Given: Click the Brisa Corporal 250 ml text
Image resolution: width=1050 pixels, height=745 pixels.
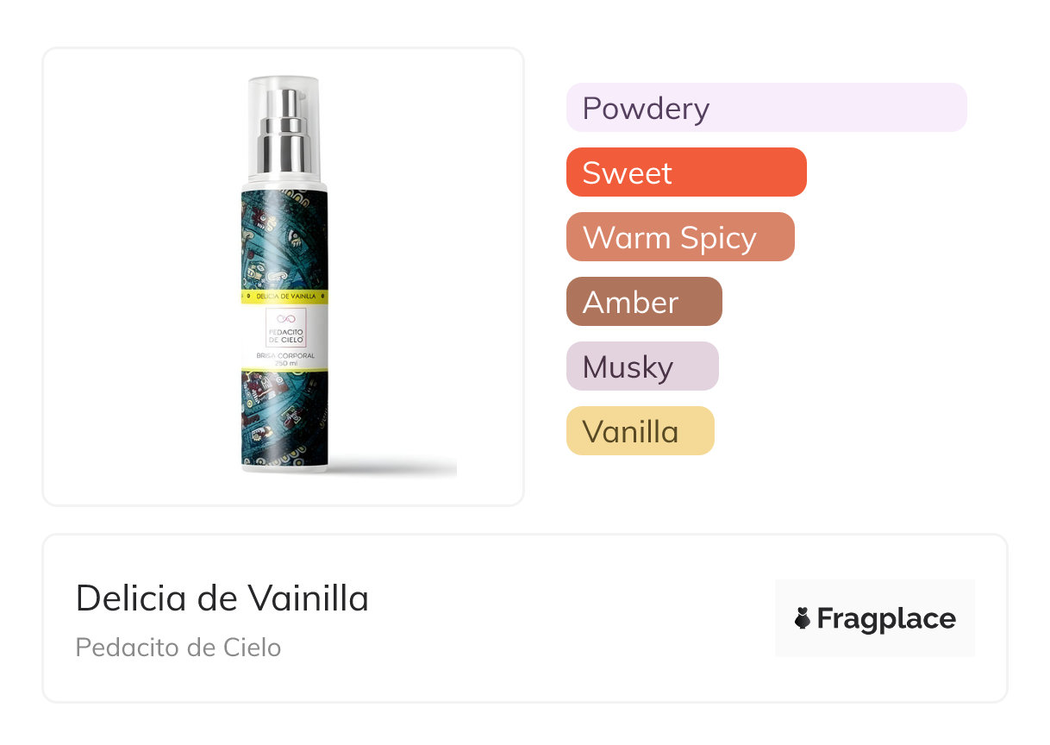Looking at the screenshot, I should coord(284,359).
